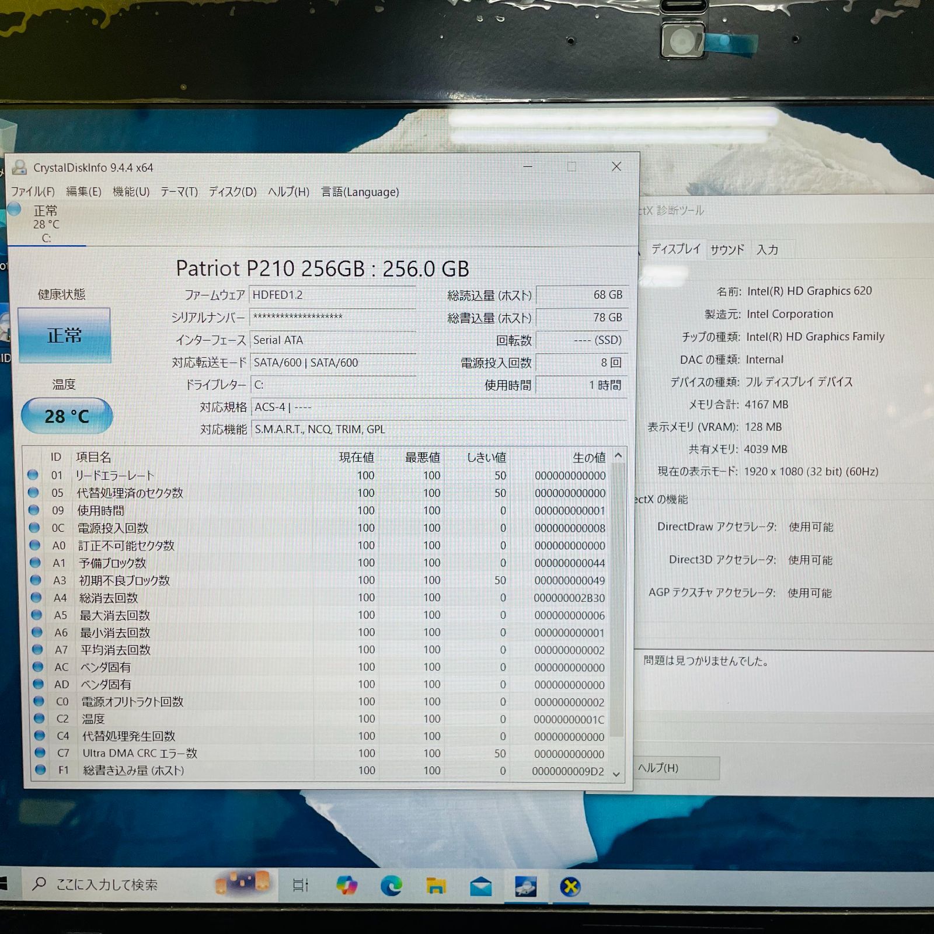Click the 正常 health status button
The image size is (934, 934).
pos(64,336)
